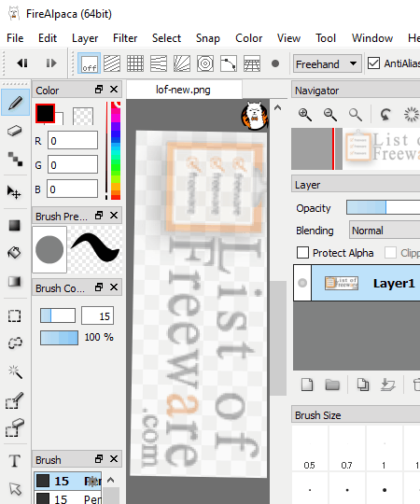The height and width of the screenshot is (504, 420).
Task: Click the redo next arrow icon
Action: [50, 63]
